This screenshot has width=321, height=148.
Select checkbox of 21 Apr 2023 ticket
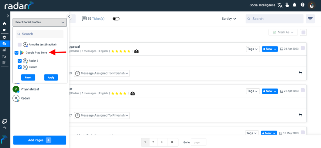pos(303,90)
